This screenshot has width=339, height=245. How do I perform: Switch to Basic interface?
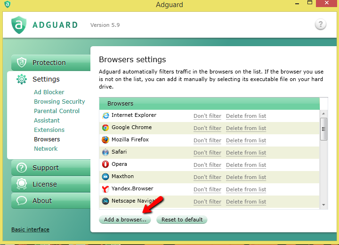click(30, 229)
